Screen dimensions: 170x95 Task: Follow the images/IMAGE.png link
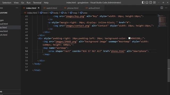(x=66, y=42)
